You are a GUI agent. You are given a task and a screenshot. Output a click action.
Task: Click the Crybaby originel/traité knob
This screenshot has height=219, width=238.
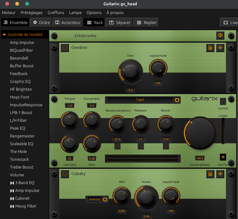point(171,196)
